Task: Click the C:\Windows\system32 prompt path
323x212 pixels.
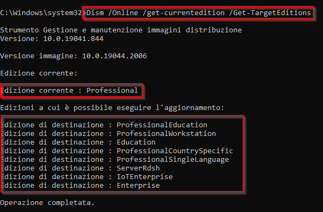Action: (x=41, y=13)
